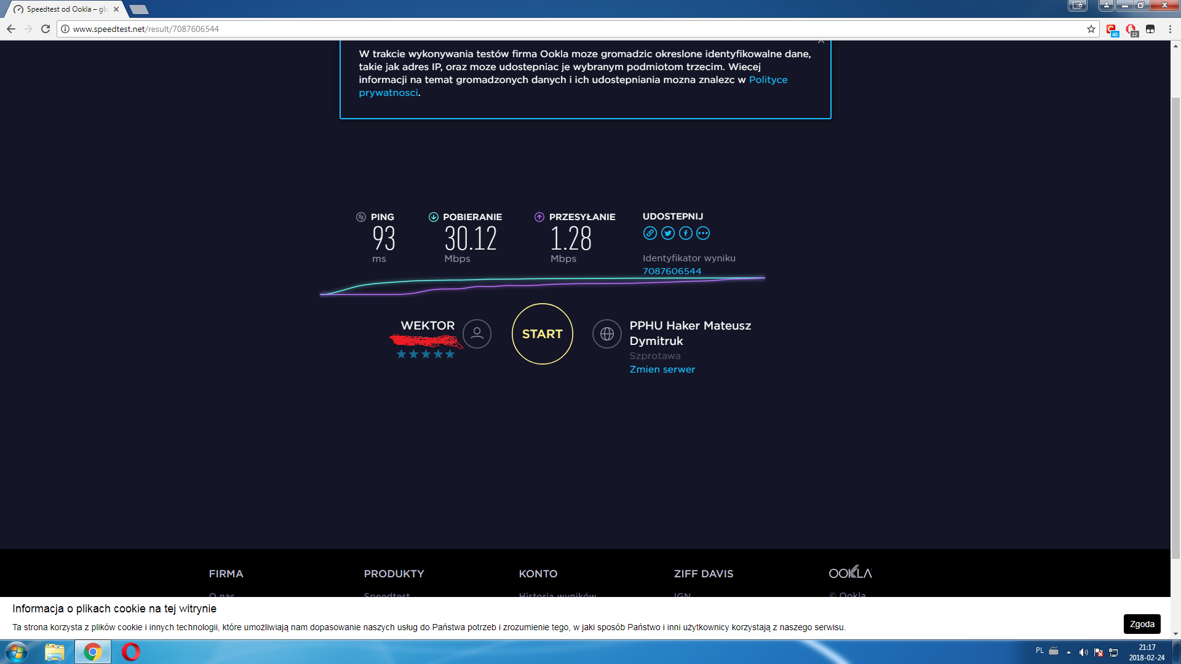Go back to the previous page

point(11,29)
